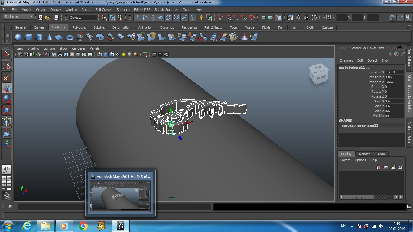Toggle use all lights in viewport
413x232 pixels.
click(124, 54)
